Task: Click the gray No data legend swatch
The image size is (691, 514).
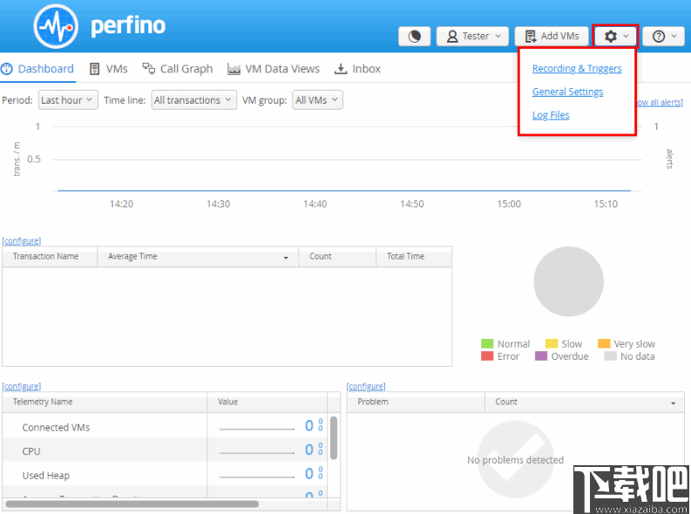Action: (610, 356)
